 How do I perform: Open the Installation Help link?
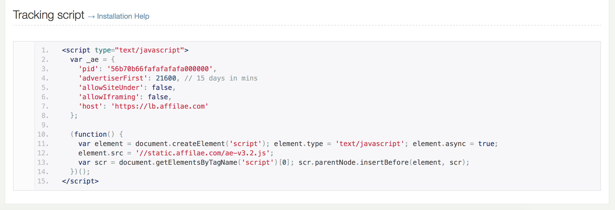(x=123, y=16)
